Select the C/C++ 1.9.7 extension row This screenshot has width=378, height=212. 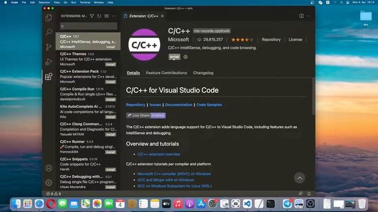coord(88,41)
